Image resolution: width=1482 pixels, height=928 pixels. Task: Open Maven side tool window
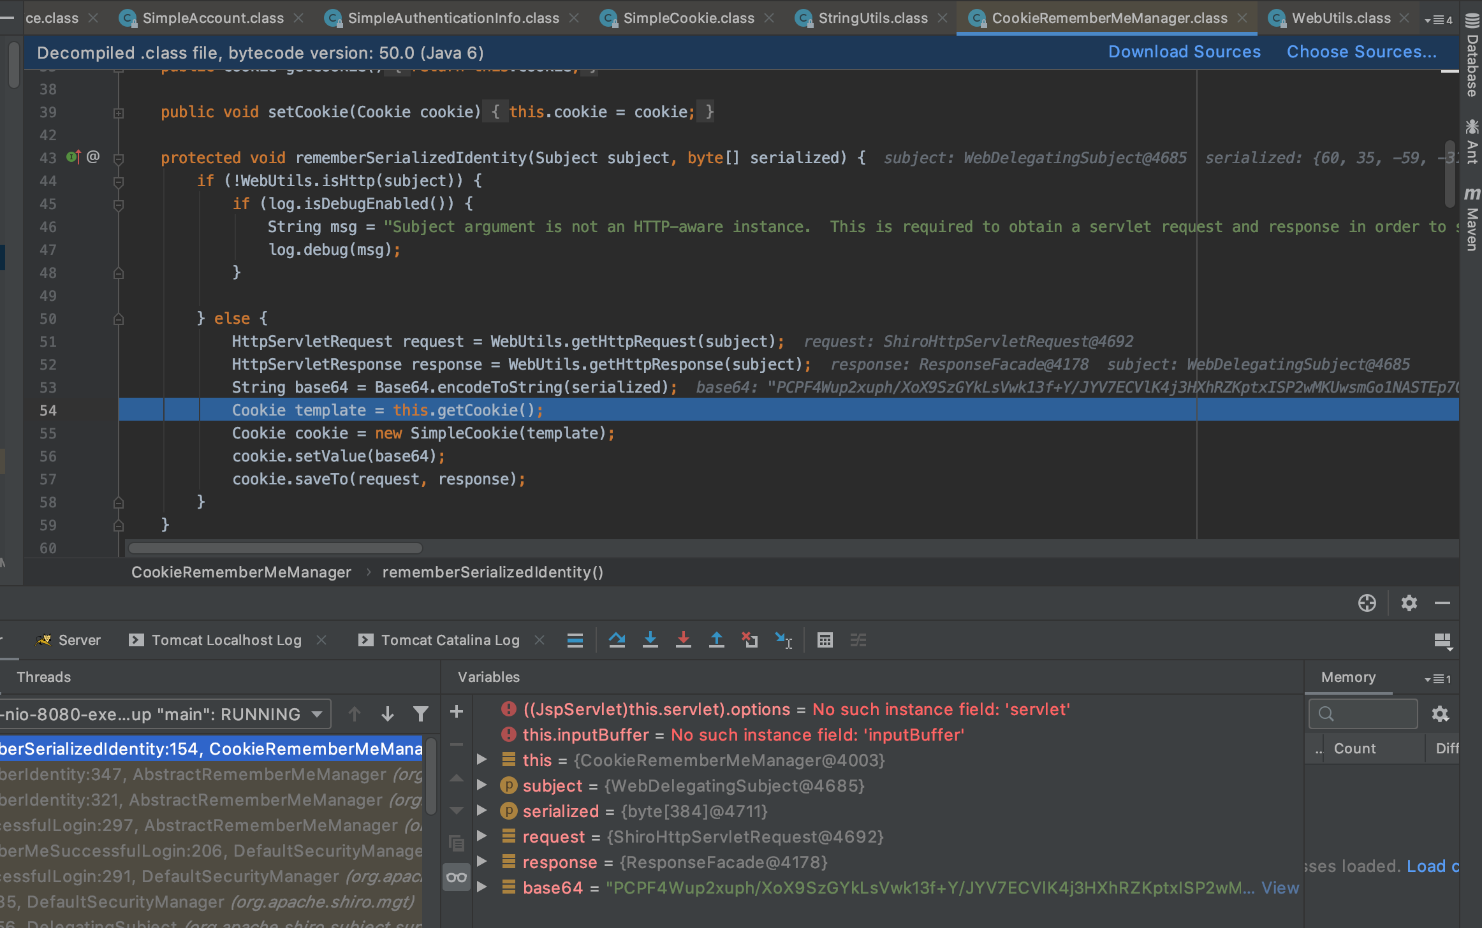coord(1472,219)
